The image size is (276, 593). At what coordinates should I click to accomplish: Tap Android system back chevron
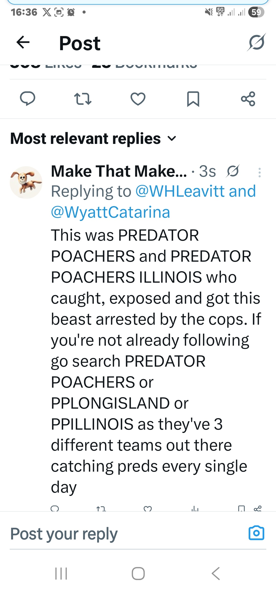coord(216,573)
